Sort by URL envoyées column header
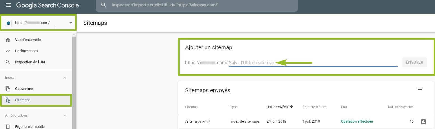Viewport: 435px width, 129px height. coord(277,107)
